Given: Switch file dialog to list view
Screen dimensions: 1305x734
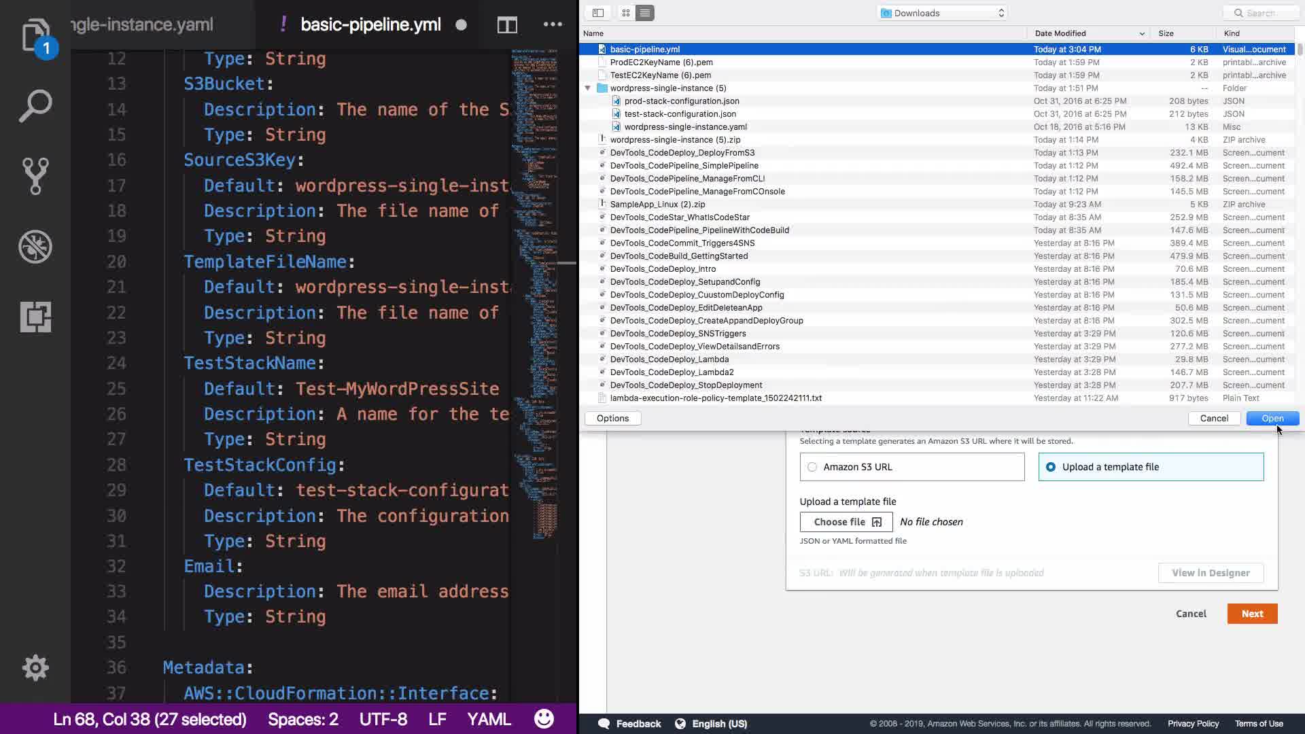Looking at the screenshot, I should [644, 13].
